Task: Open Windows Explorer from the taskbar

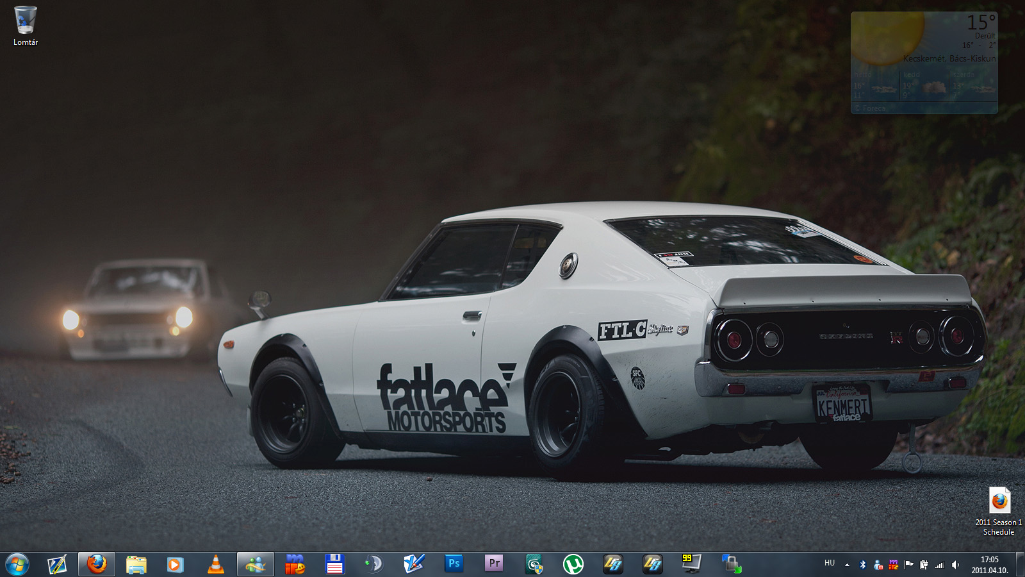Action: click(136, 564)
